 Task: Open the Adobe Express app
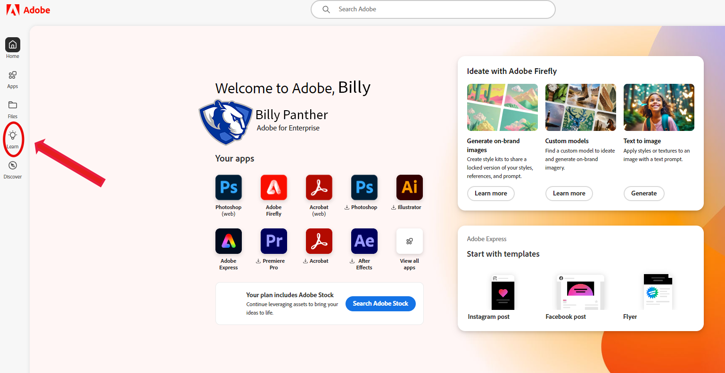click(x=229, y=241)
